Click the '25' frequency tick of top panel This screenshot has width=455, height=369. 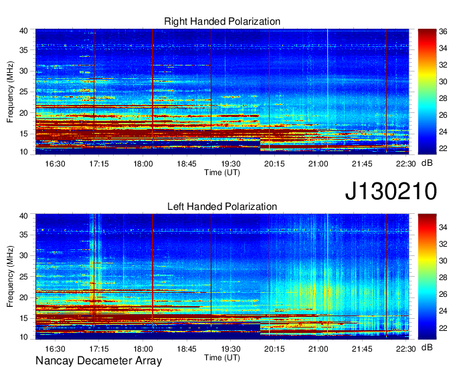point(23,92)
